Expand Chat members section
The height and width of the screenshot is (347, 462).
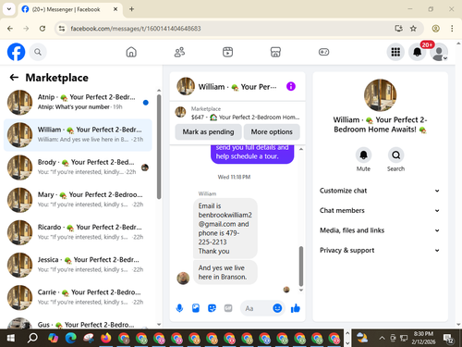[380, 210]
